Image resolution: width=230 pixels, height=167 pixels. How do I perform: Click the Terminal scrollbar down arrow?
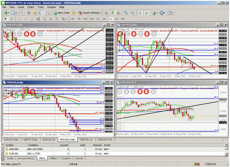pyautogui.click(x=226, y=154)
